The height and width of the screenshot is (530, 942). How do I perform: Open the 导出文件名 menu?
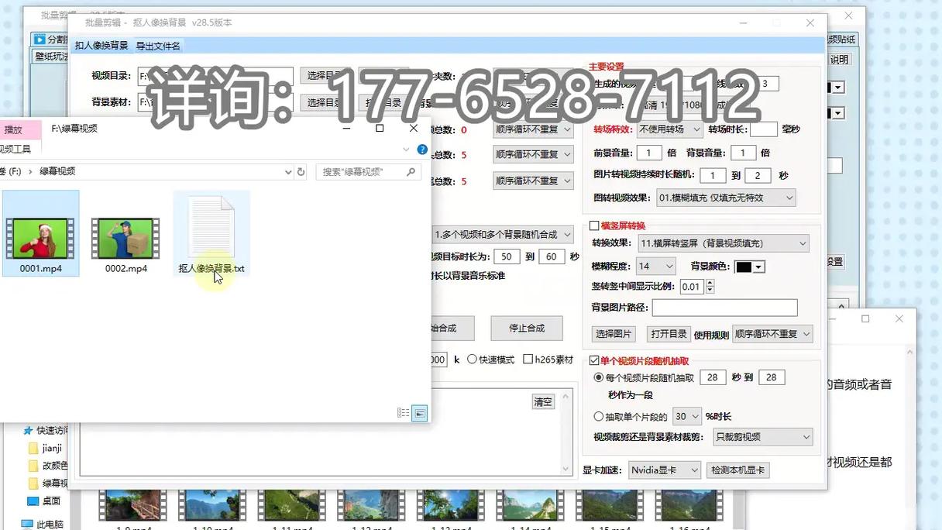156,45
